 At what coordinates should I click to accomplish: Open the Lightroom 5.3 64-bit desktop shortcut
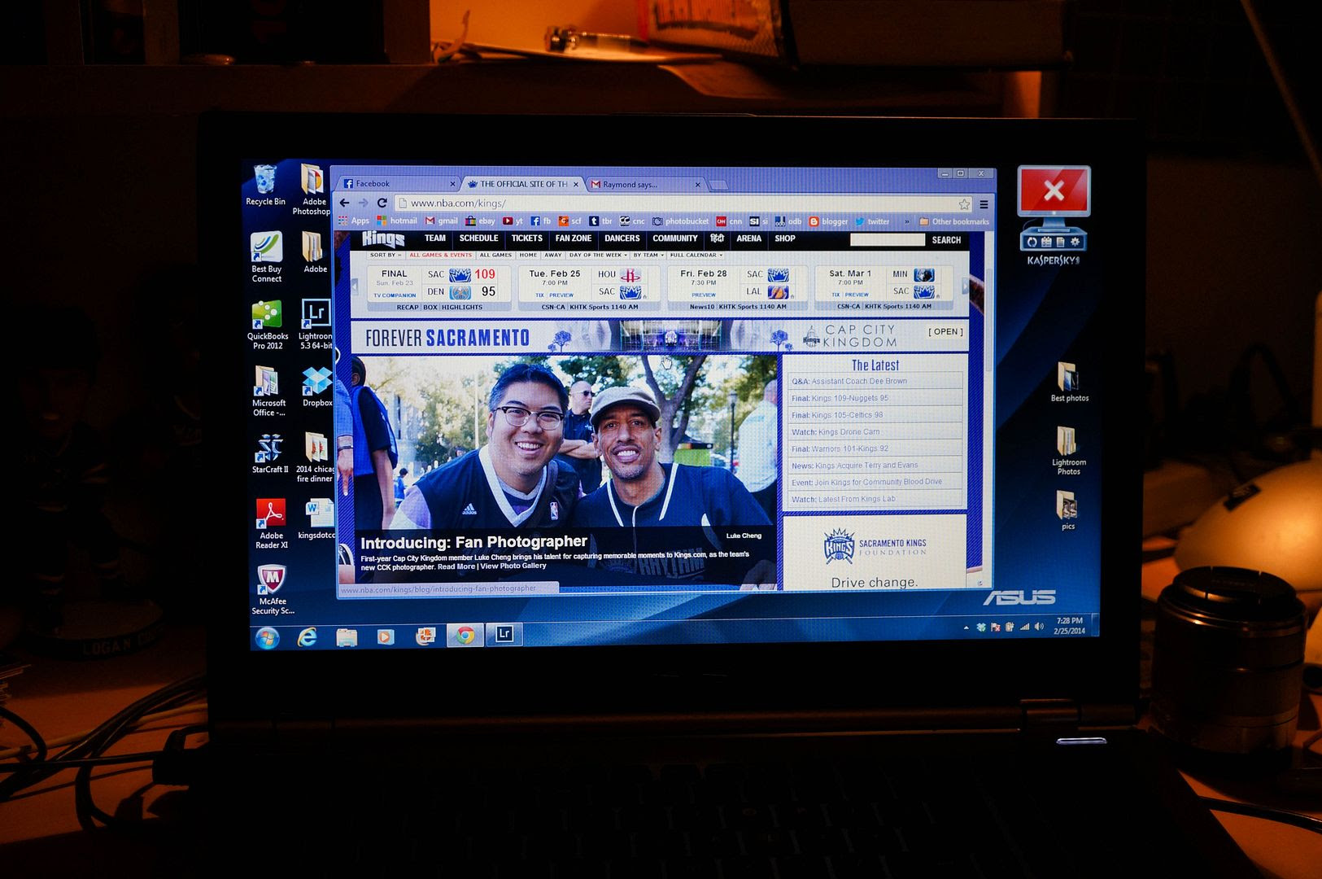[316, 325]
